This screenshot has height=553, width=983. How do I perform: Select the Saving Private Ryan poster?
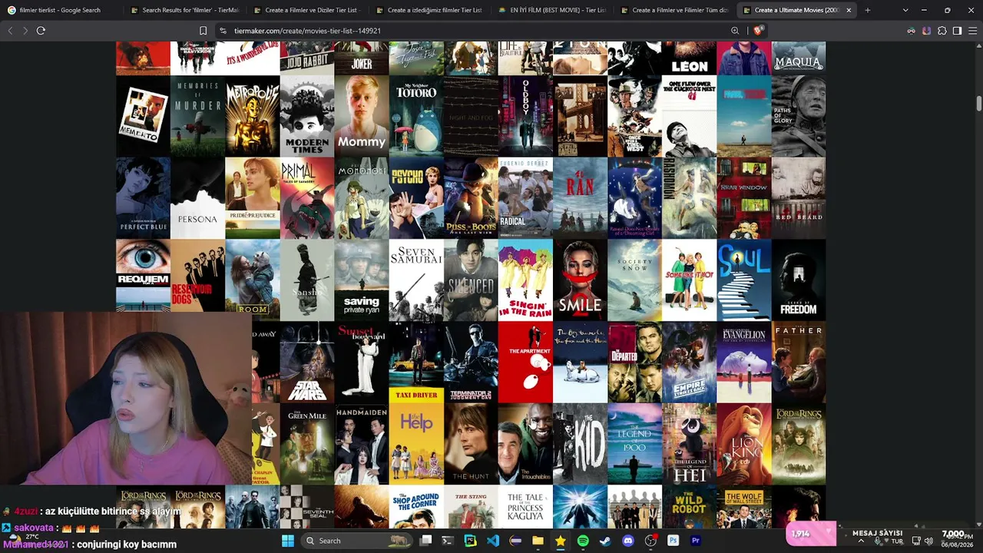(x=362, y=280)
